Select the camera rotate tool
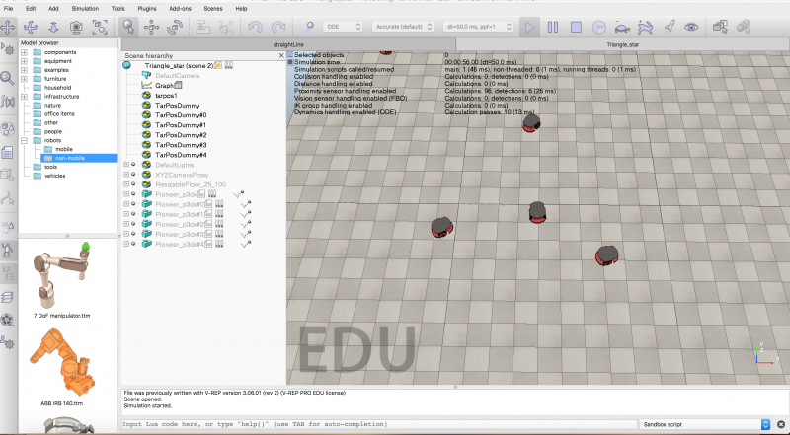 click(x=31, y=27)
